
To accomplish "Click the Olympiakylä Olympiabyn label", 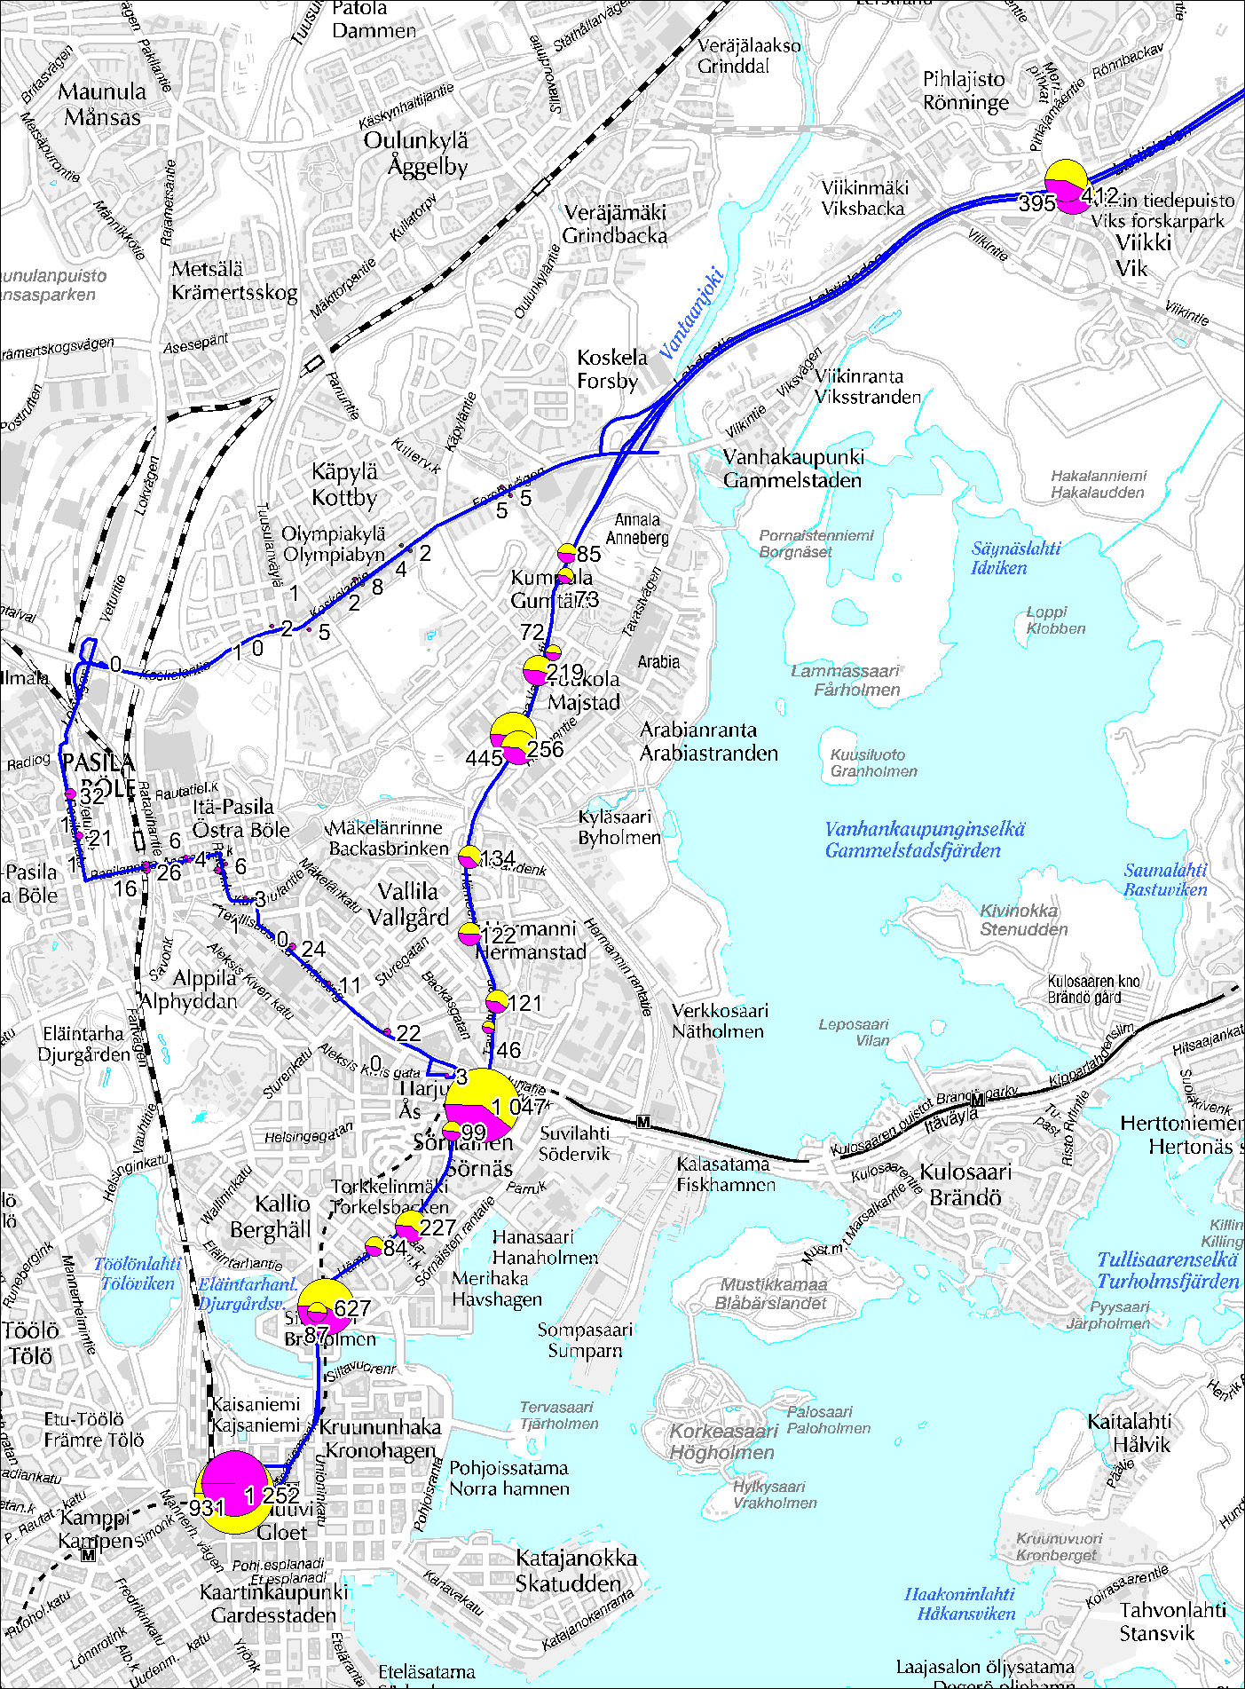I will point(334,544).
